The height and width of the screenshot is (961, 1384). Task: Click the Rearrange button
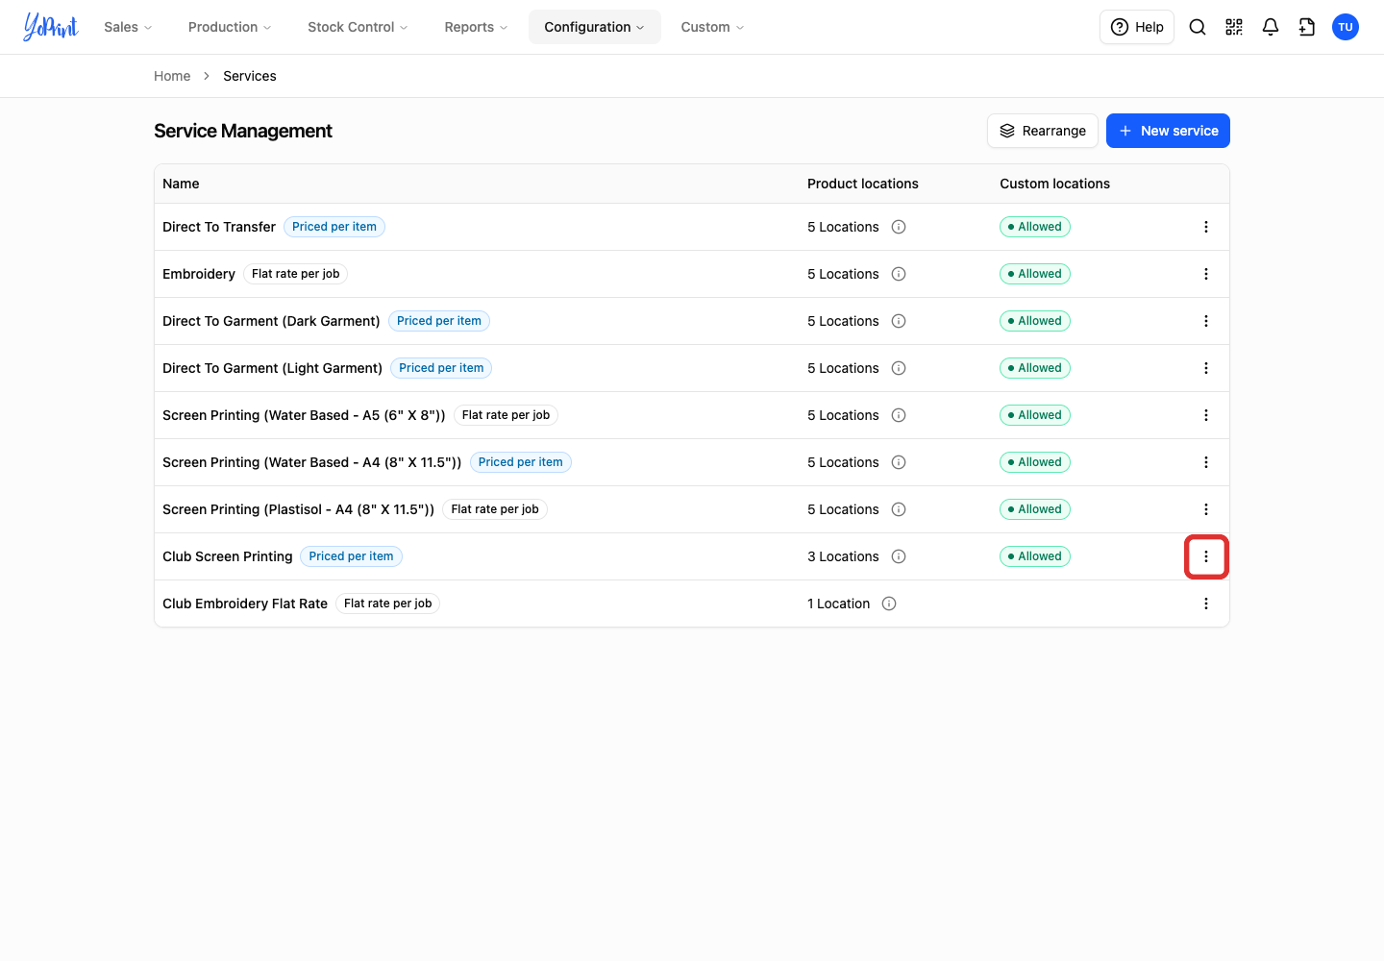pyautogui.click(x=1043, y=131)
